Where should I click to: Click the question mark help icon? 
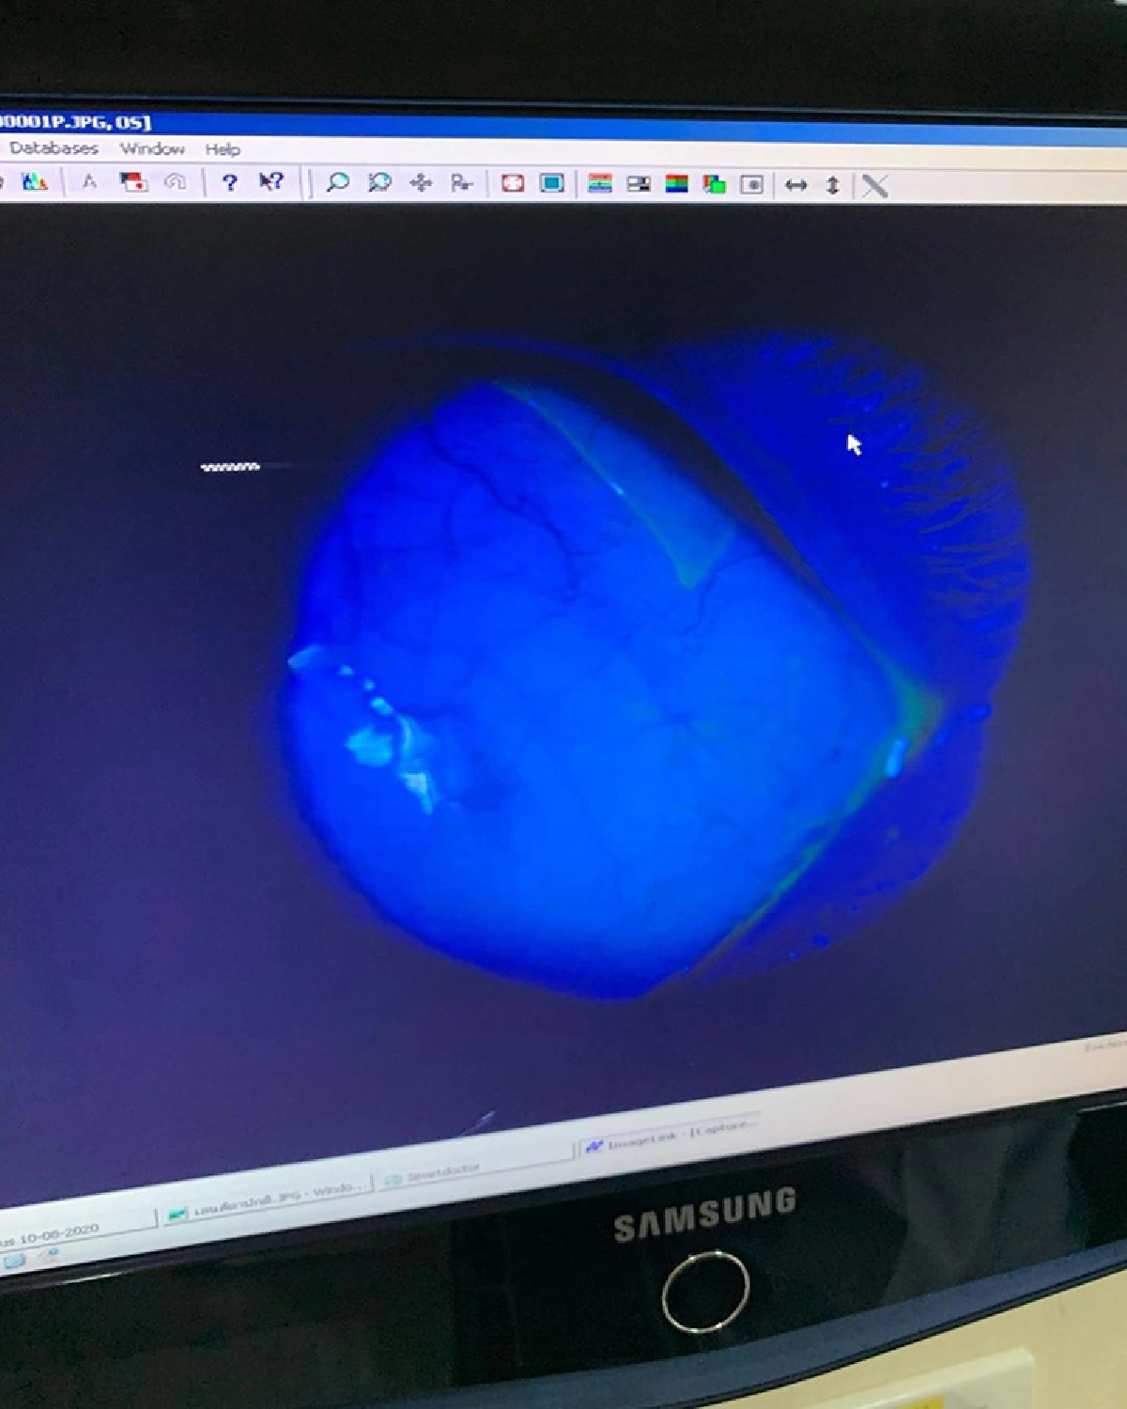(229, 181)
